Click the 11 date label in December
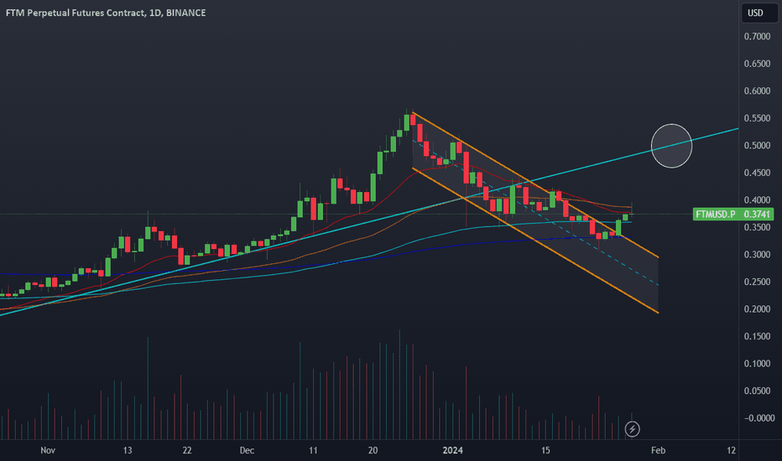The height and width of the screenshot is (461, 782). (x=313, y=451)
